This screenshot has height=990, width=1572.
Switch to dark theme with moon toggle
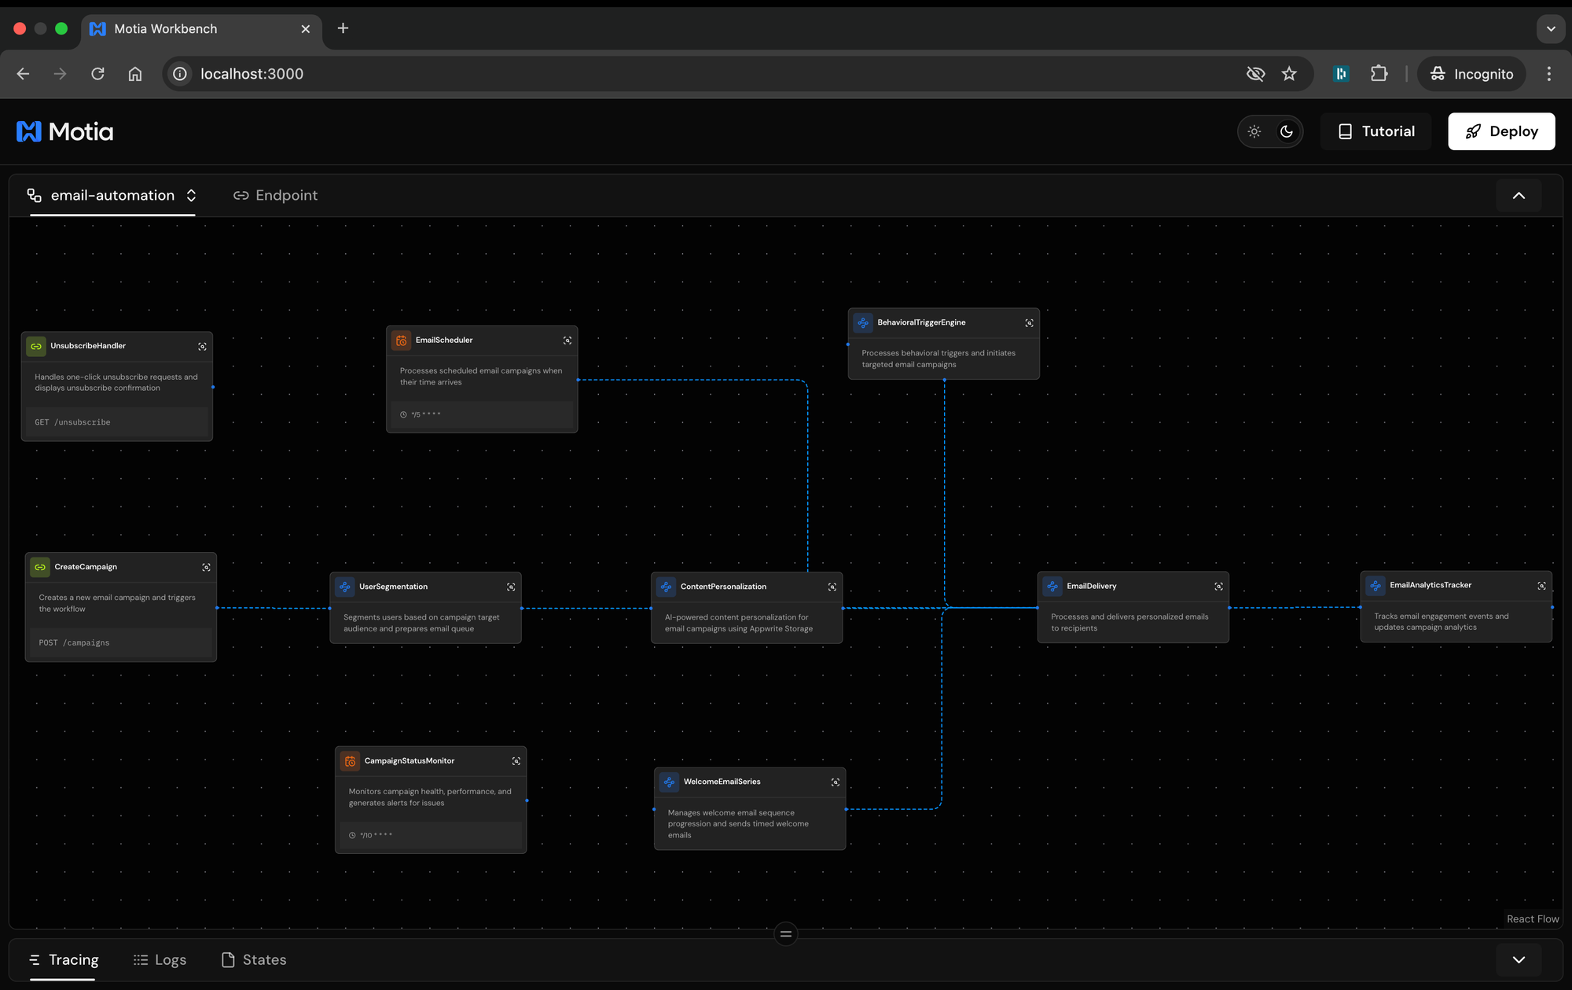(x=1287, y=131)
